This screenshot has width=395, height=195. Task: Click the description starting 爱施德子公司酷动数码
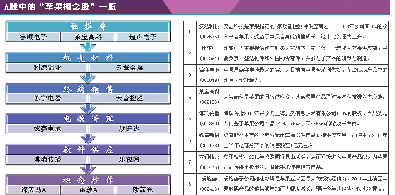(x=305, y=183)
